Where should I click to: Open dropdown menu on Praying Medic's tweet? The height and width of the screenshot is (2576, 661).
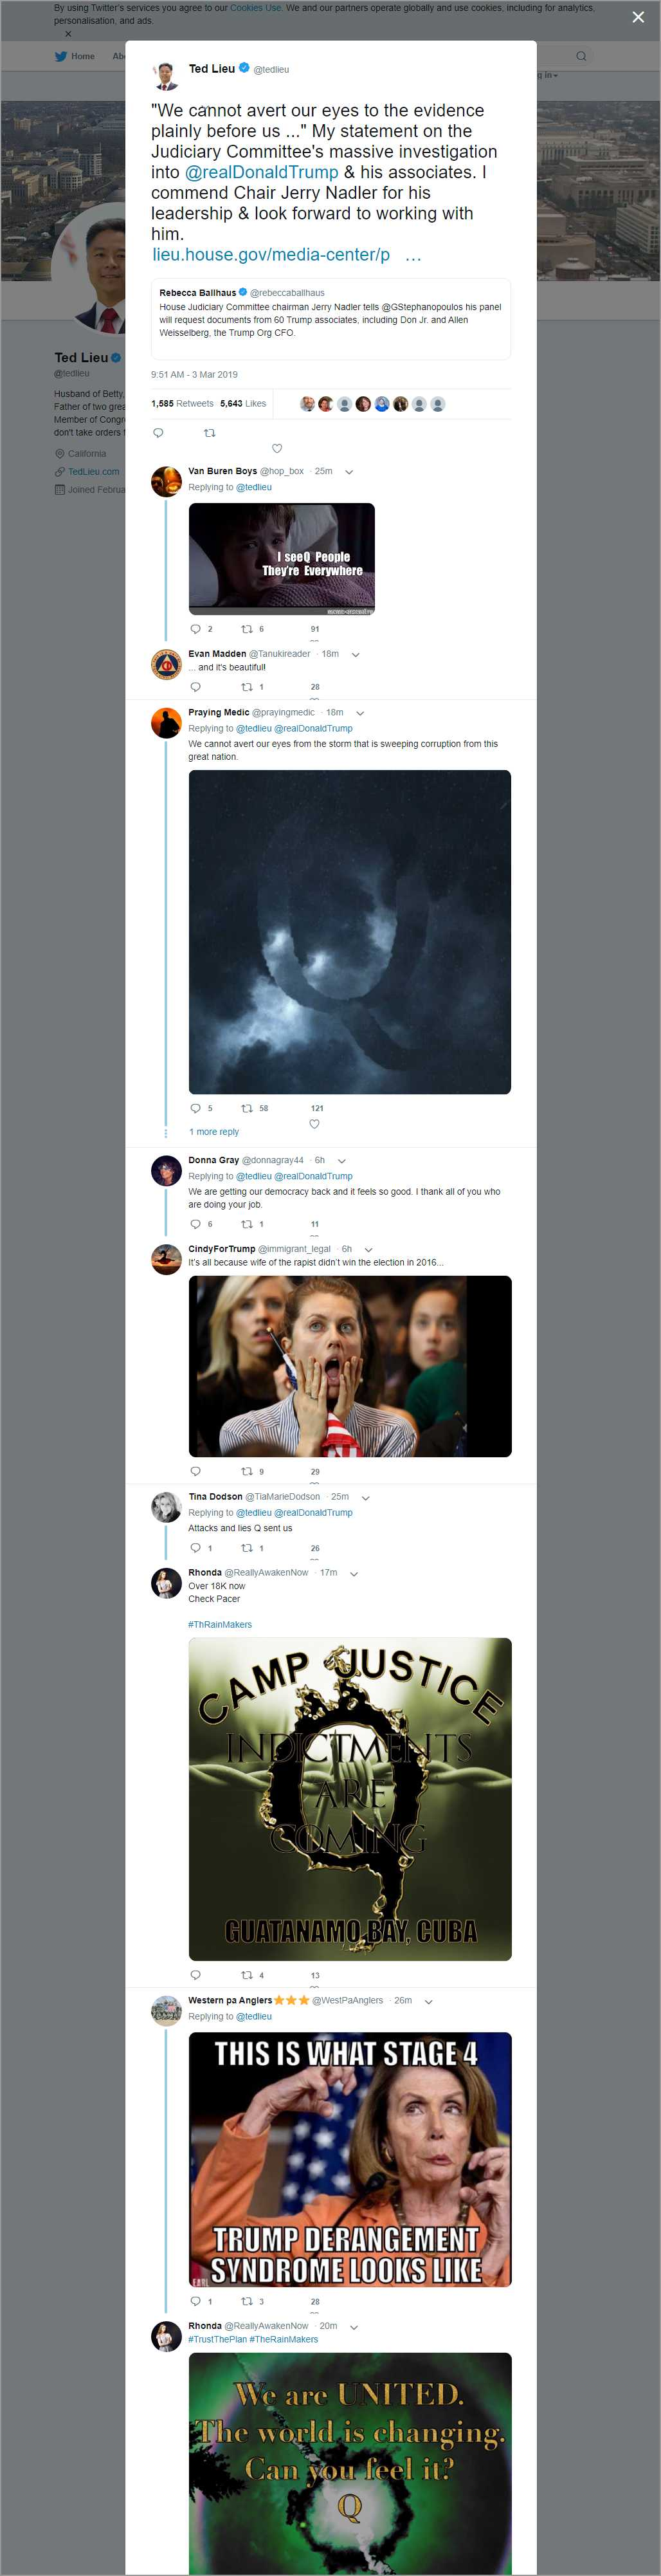360,713
